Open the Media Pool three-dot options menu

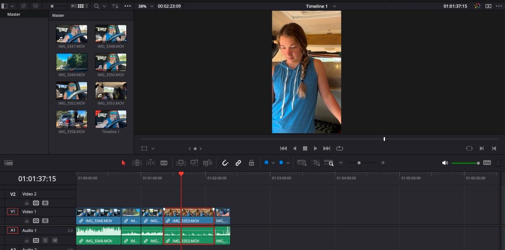coord(128,6)
